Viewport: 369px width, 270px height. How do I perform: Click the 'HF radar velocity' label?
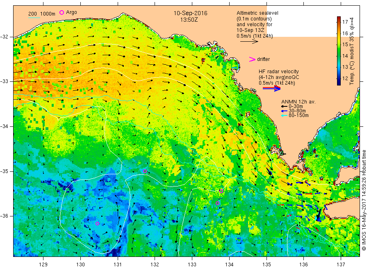(279, 72)
